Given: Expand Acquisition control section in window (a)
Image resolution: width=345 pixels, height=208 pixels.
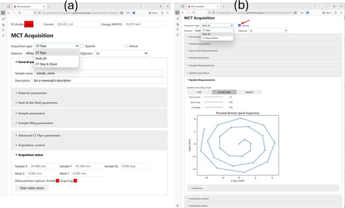Looking at the screenshot, I should 89,145.
